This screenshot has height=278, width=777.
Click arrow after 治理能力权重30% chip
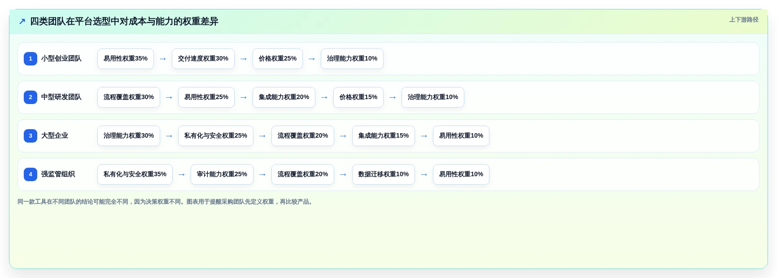click(x=169, y=136)
